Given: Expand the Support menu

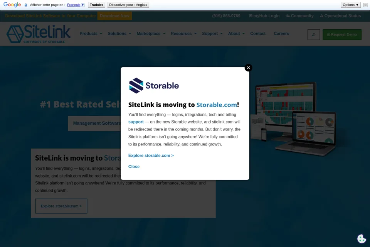Looking at the screenshot, I should pyautogui.click(x=212, y=34).
